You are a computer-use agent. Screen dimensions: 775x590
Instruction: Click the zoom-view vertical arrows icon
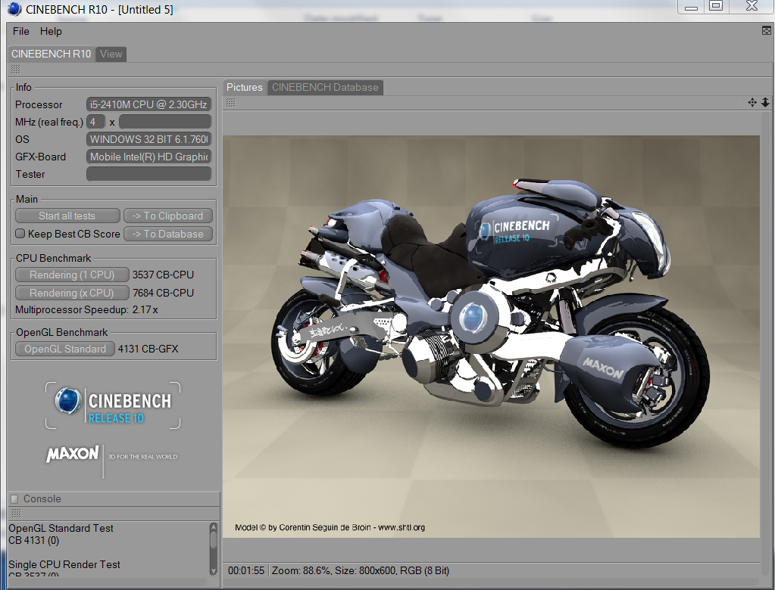[x=765, y=103]
